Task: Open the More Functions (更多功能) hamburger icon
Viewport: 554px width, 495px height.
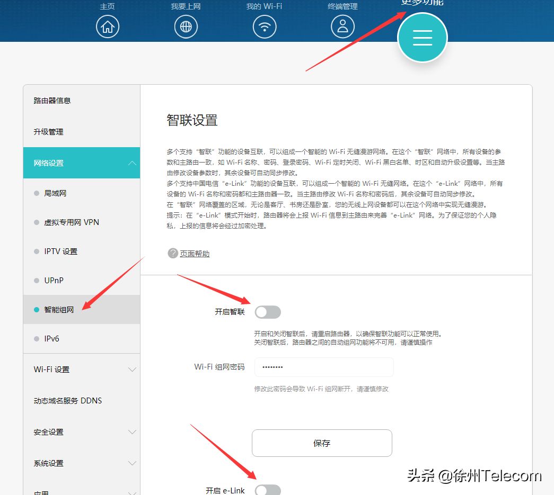Action: tap(423, 38)
